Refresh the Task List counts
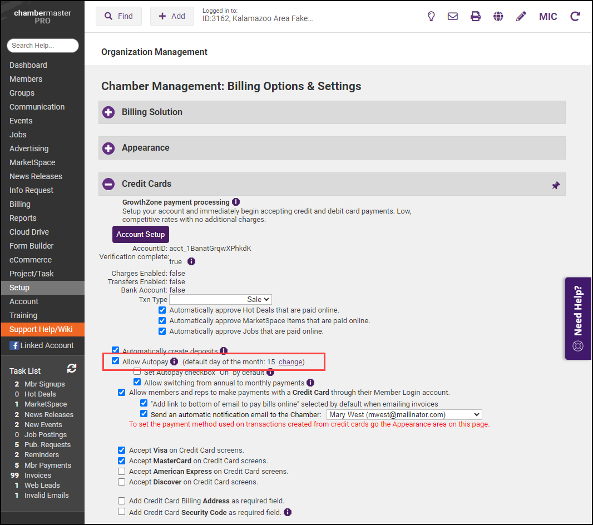This screenshot has height=525, width=593. pyautogui.click(x=72, y=368)
